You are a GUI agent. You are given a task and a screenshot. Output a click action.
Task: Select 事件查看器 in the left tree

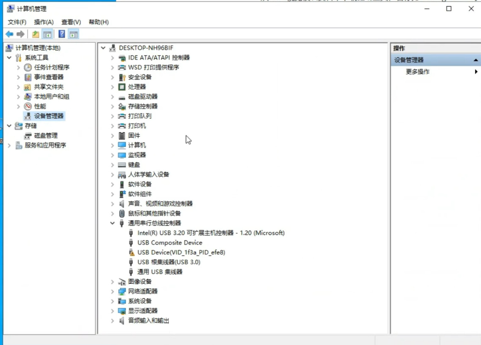pyautogui.click(x=49, y=77)
